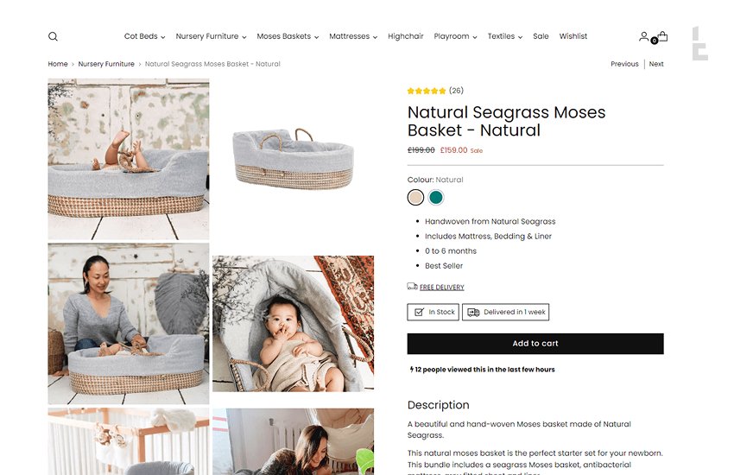Expand the Textiles dropdown menu
Viewport: 734px width, 475px height.
pyautogui.click(x=505, y=36)
